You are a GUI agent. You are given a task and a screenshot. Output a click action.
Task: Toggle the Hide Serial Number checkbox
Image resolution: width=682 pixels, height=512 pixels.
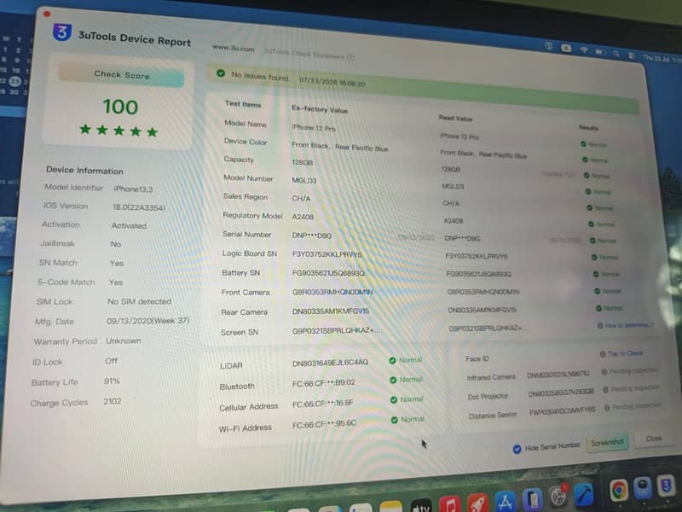coord(517,449)
